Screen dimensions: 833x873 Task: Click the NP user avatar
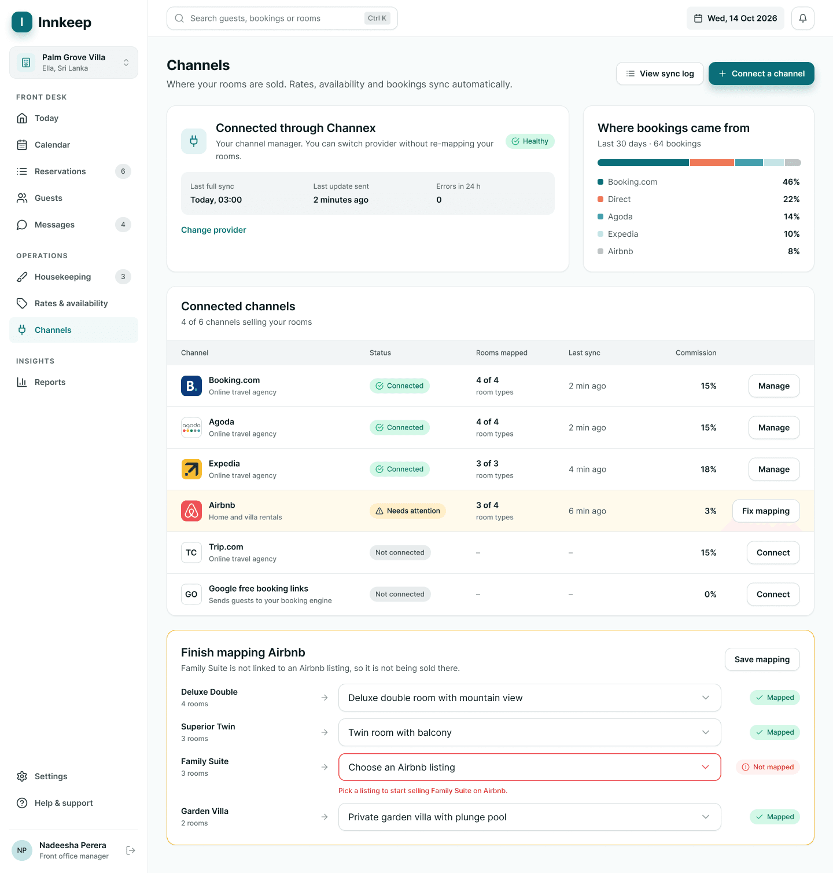pos(22,850)
